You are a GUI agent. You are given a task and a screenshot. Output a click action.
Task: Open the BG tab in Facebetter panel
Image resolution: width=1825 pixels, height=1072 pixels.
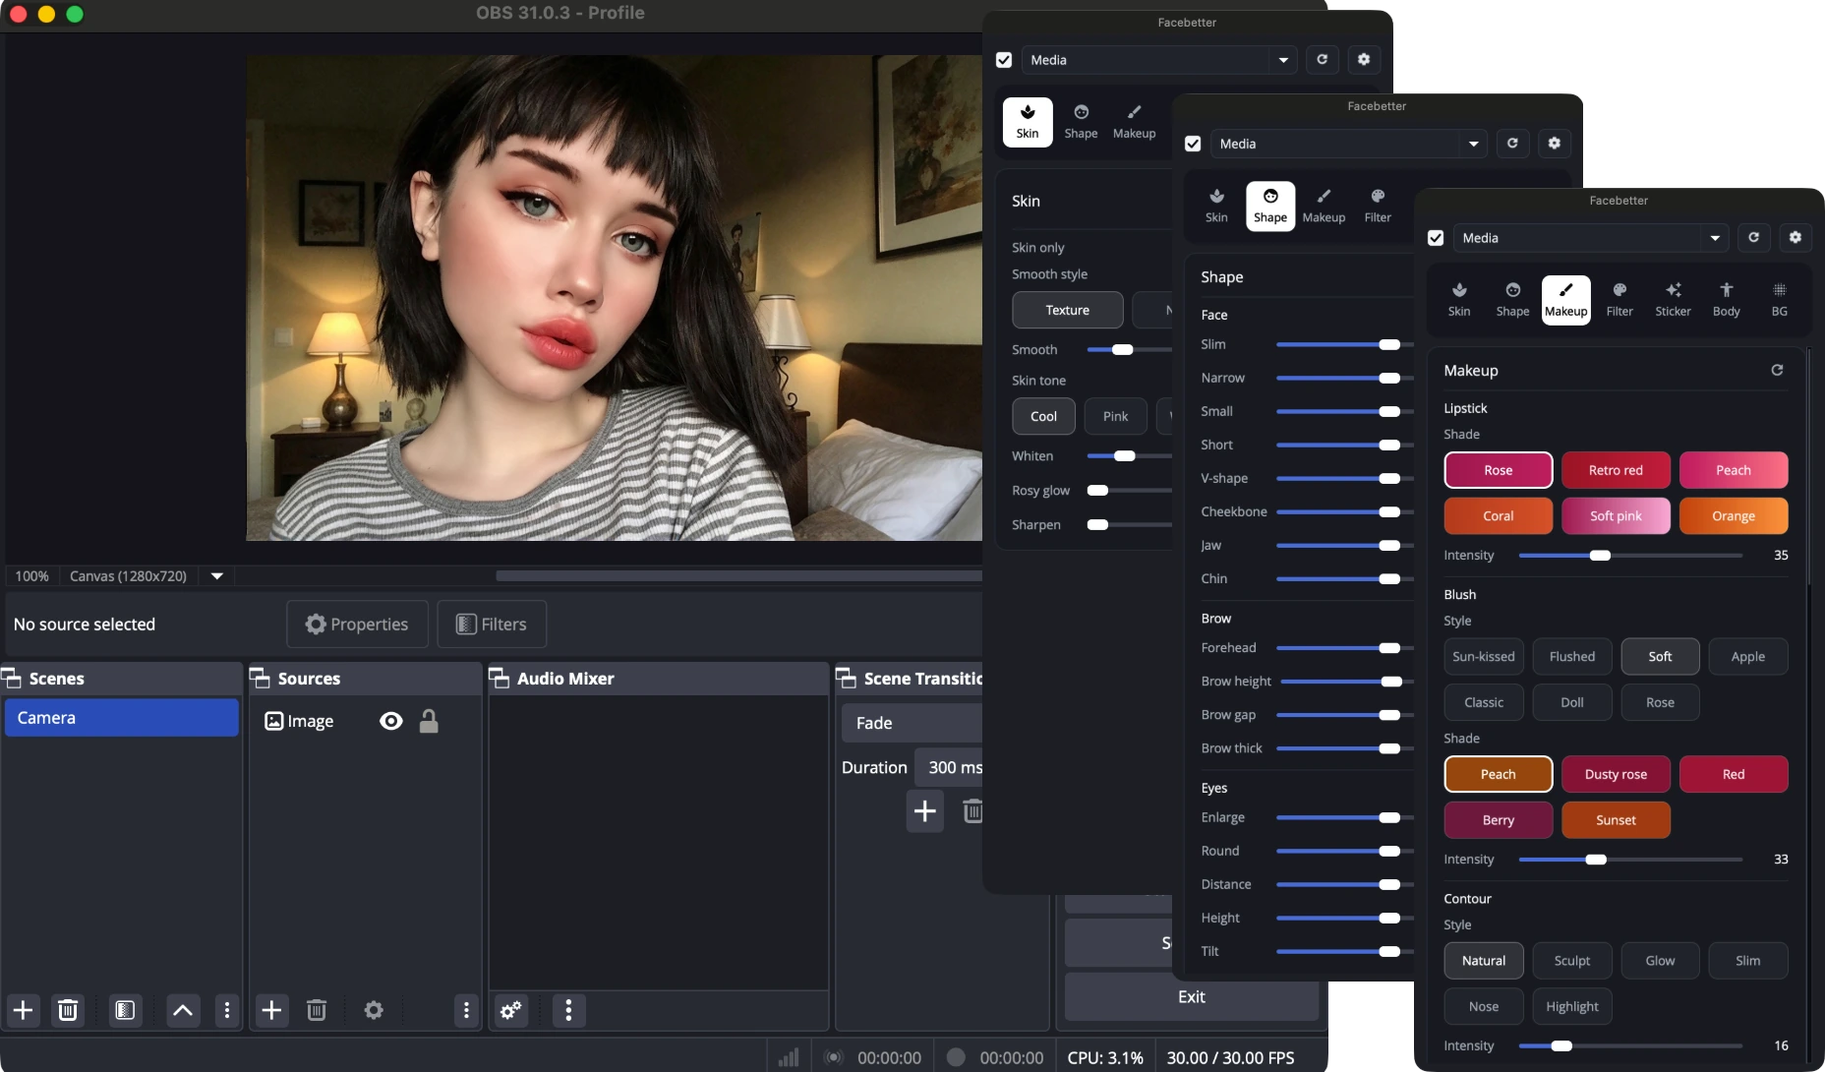pyautogui.click(x=1779, y=299)
